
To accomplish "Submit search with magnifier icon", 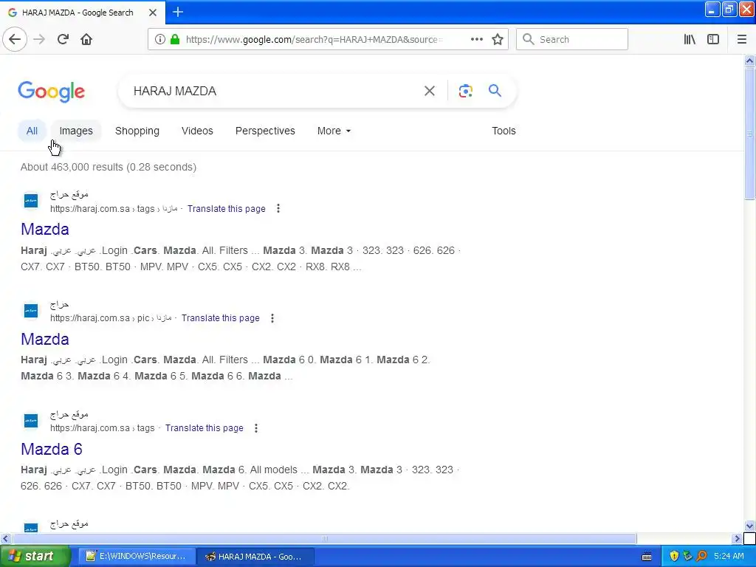I will (x=495, y=91).
